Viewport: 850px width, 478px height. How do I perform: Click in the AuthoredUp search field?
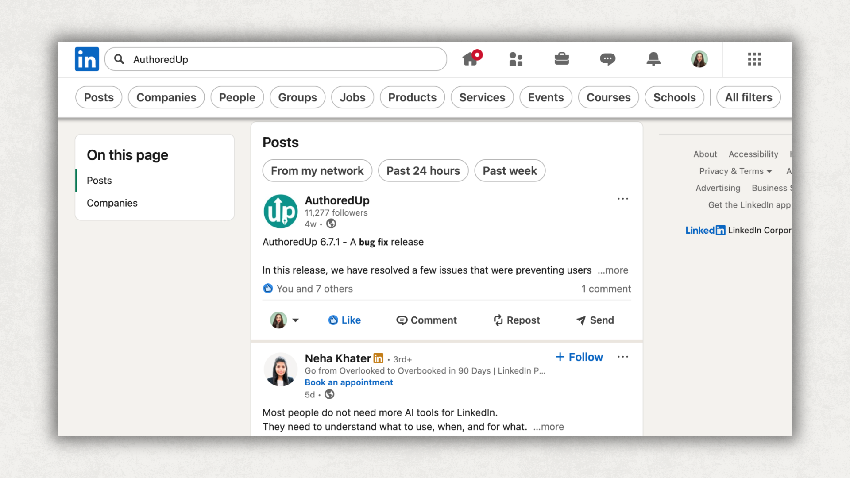click(276, 59)
